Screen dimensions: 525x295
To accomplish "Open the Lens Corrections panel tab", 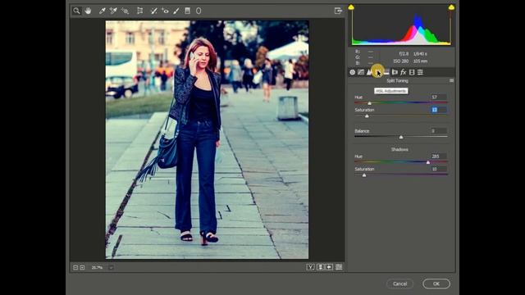I will (395, 72).
